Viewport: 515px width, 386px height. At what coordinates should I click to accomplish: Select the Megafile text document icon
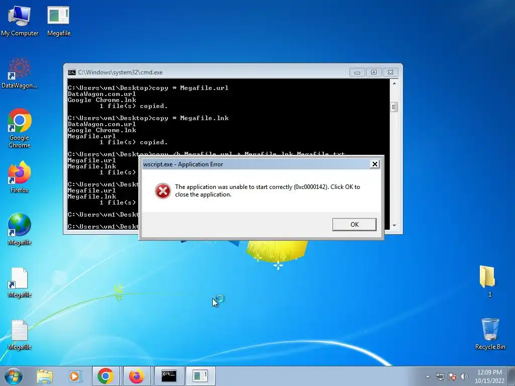point(20,335)
